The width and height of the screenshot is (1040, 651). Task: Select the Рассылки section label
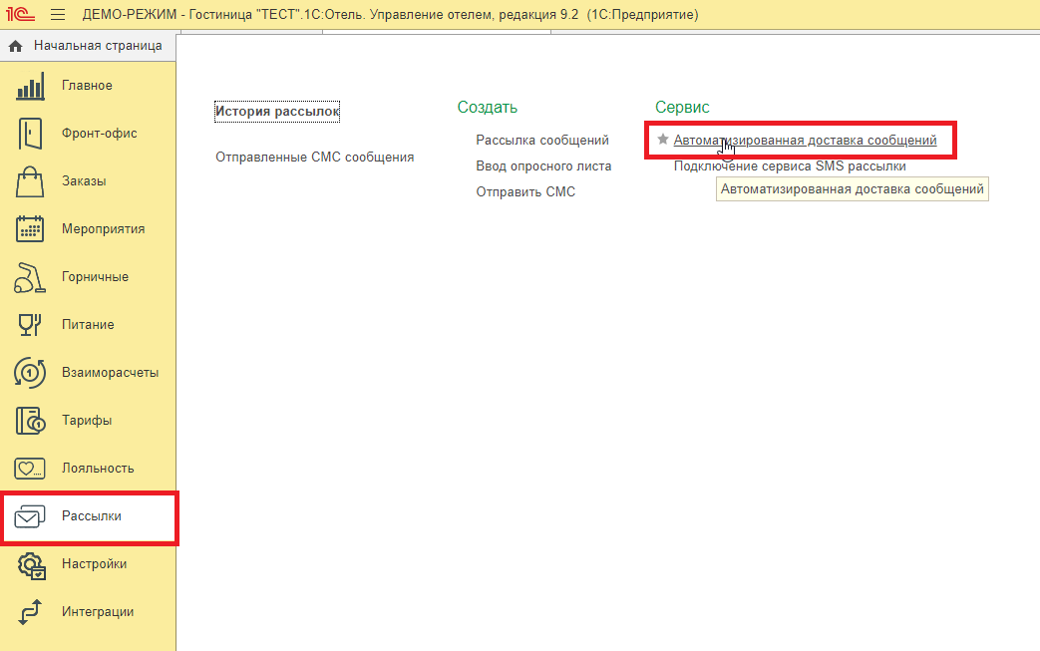pyautogui.click(x=92, y=515)
